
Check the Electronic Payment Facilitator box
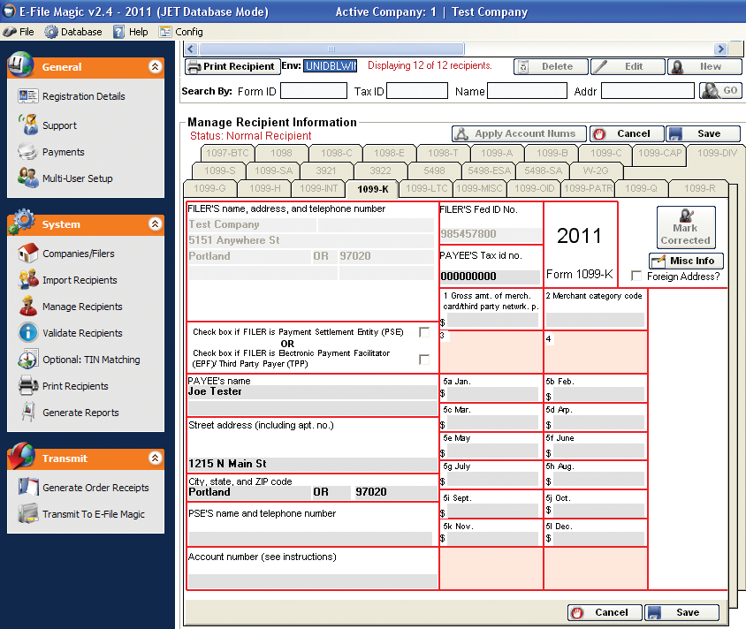point(424,359)
